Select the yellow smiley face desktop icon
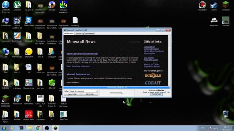The width and height of the screenshot is (234, 131). coord(29,53)
